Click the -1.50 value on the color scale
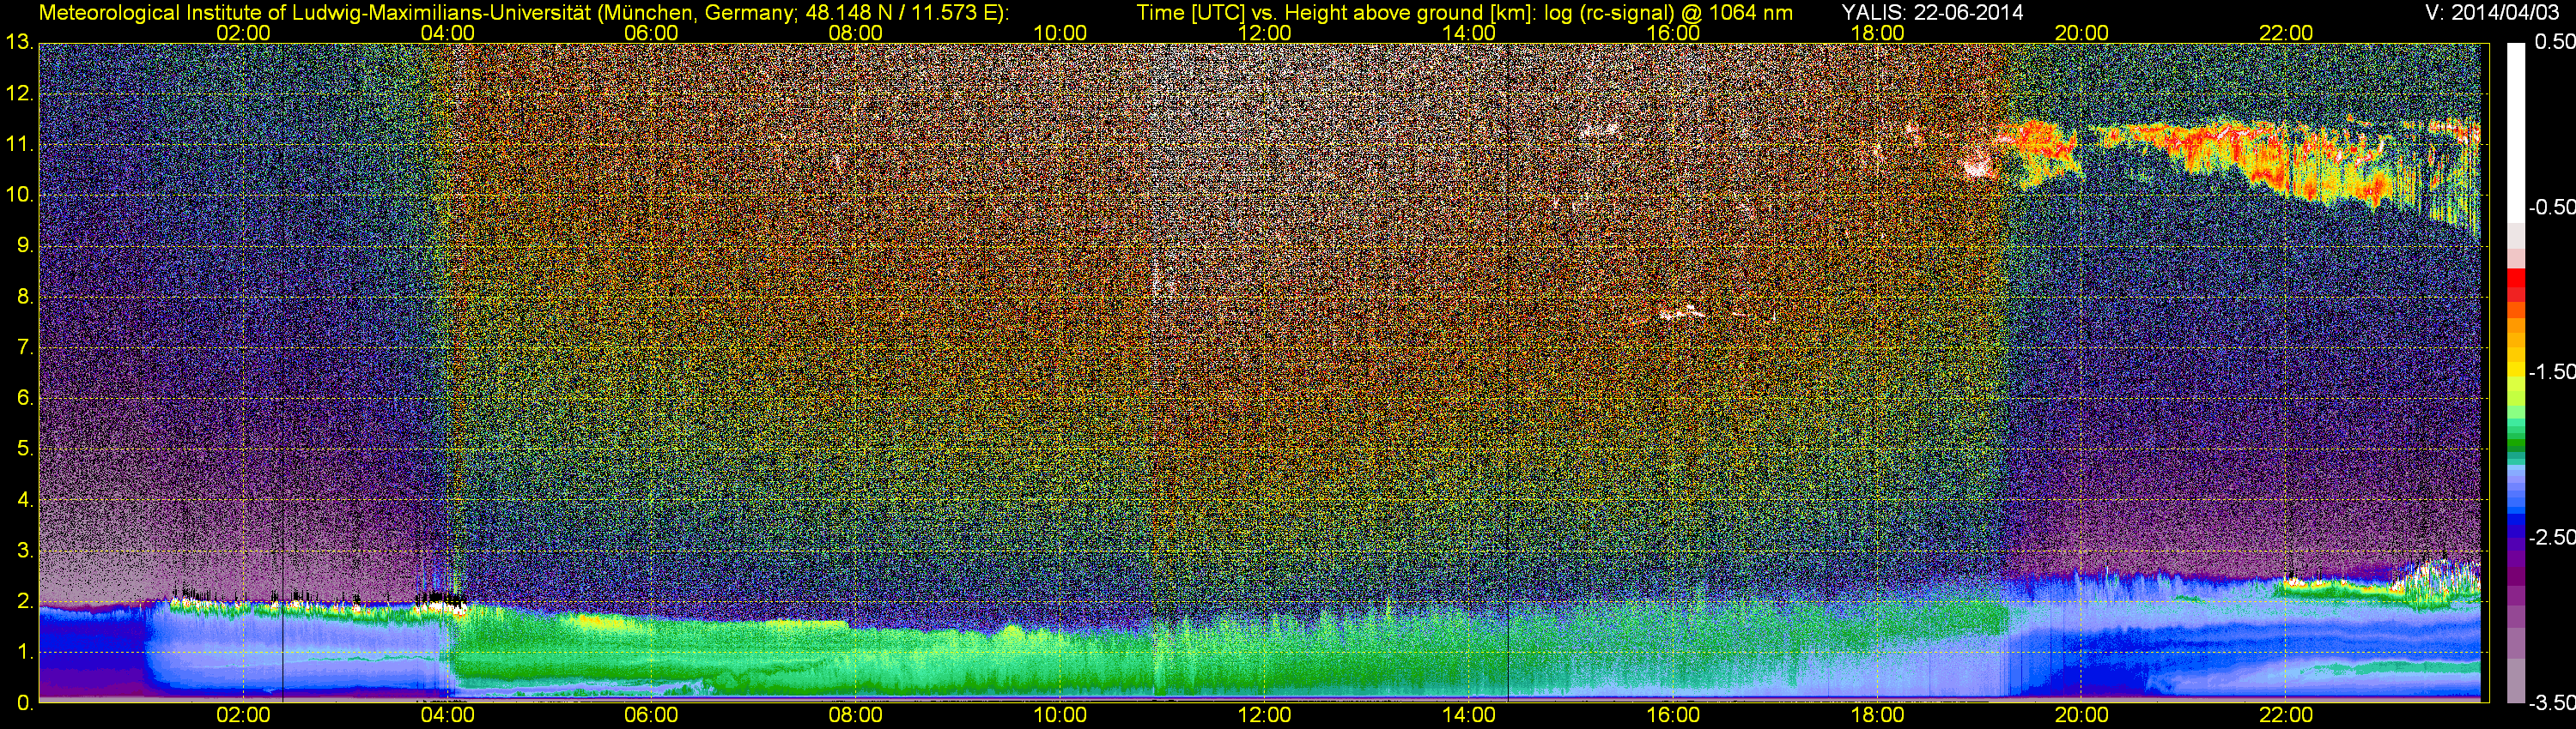The width and height of the screenshot is (2576, 729). click(x=2552, y=371)
